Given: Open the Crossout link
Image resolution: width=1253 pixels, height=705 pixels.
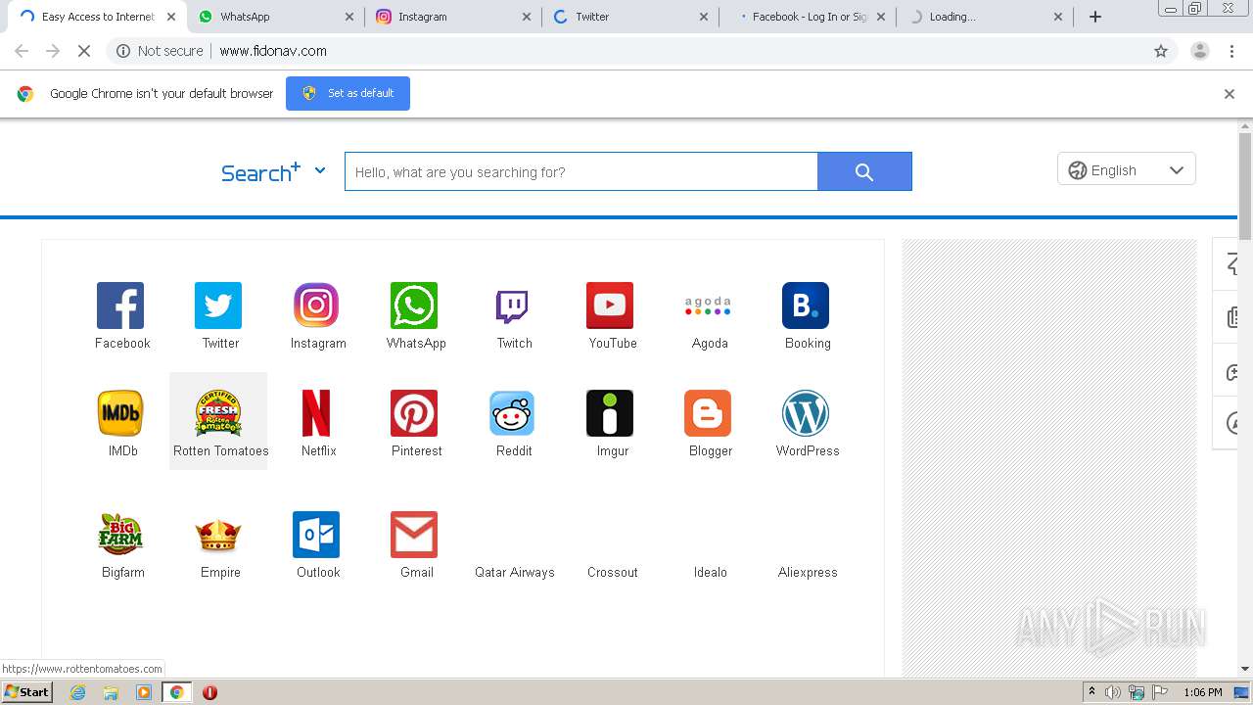Looking at the screenshot, I should [x=613, y=573].
